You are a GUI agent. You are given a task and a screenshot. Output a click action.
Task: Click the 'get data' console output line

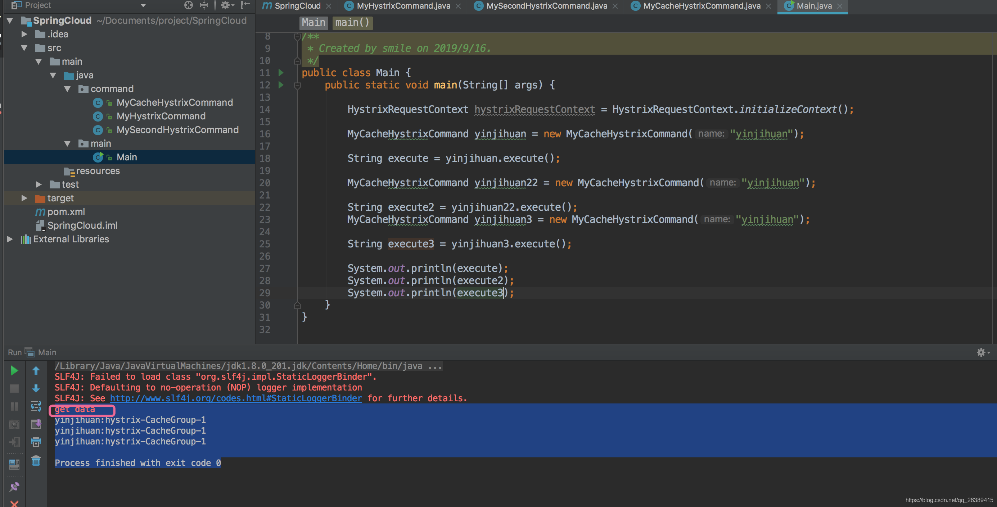coord(75,409)
